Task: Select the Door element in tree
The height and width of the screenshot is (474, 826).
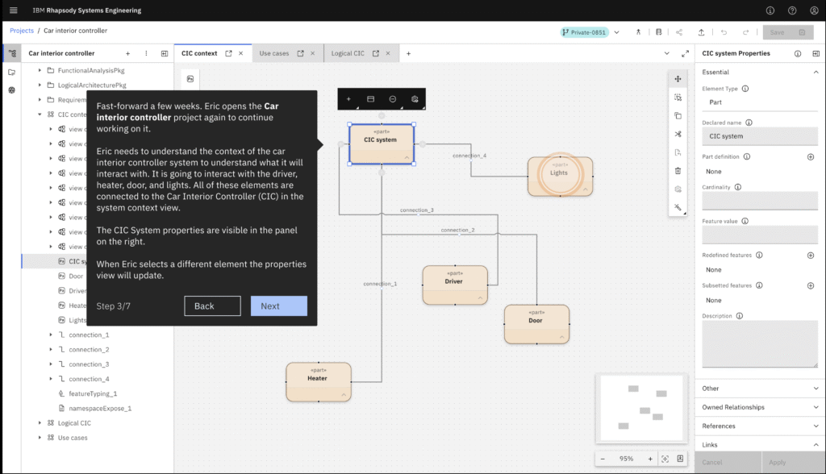Action: [x=75, y=276]
